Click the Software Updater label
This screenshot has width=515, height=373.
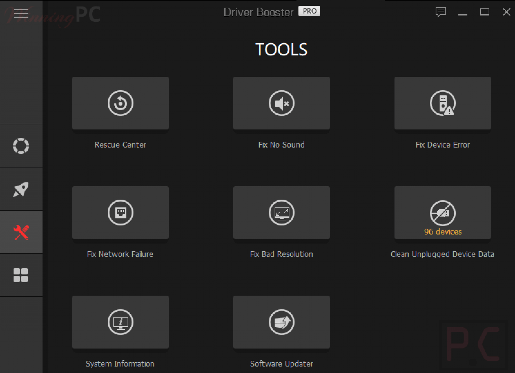281,364
